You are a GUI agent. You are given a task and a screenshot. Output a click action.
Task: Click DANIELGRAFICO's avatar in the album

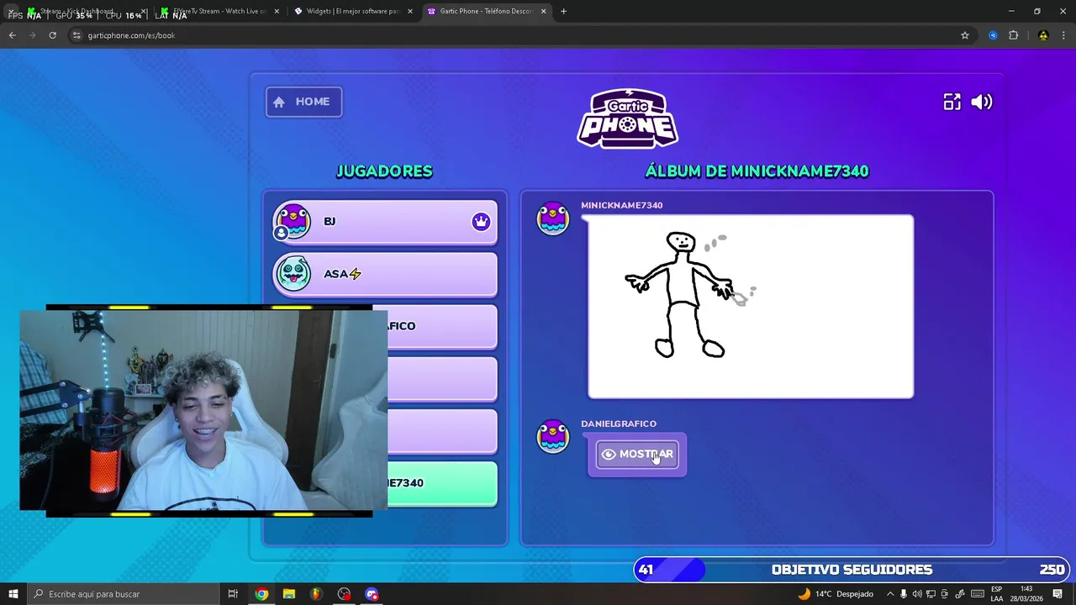click(x=553, y=437)
